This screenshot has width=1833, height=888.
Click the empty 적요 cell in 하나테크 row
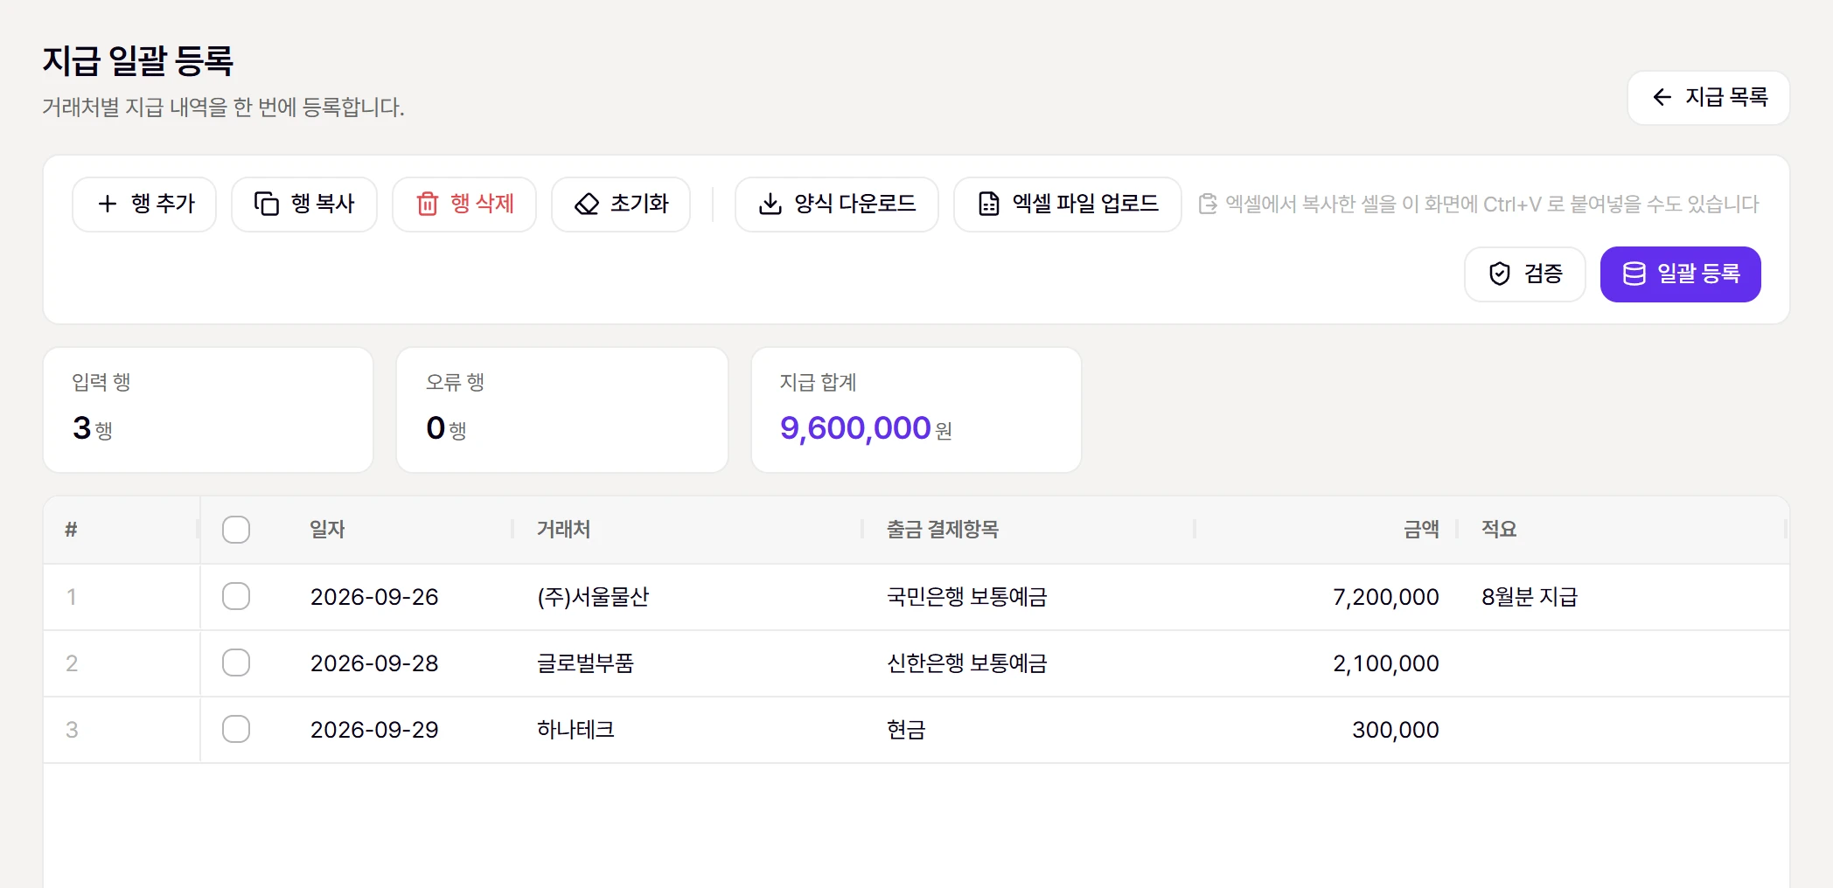(x=1625, y=730)
